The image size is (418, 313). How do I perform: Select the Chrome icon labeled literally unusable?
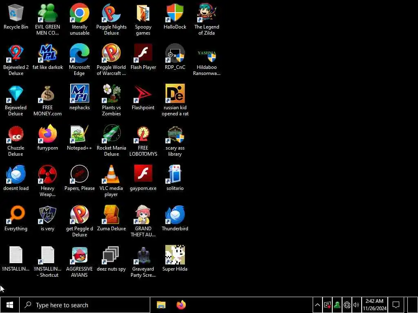click(x=80, y=20)
